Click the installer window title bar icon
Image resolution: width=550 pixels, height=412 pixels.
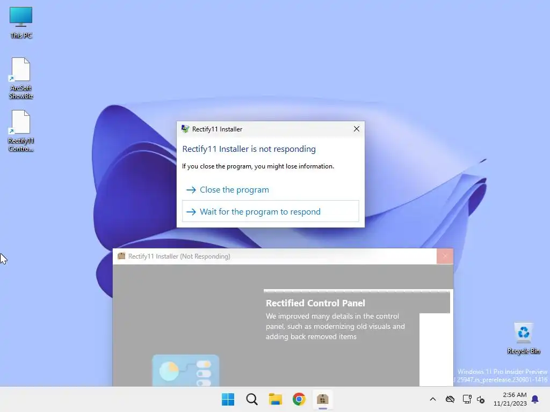coord(121,256)
